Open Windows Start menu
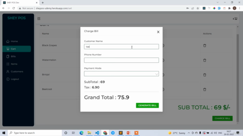This screenshot has width=243, height=136. point(4,133)
